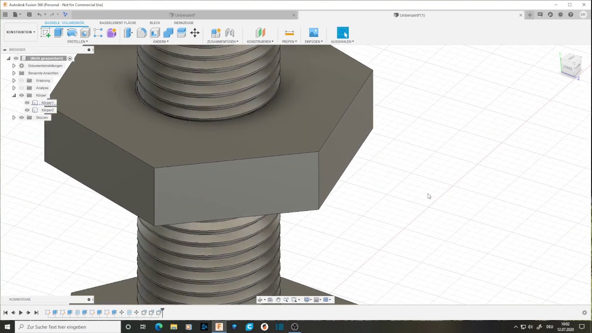Select the New Component icon
The width and height of the screenshot is (592, 333).
pyautogui.click(x=216, y=32)
